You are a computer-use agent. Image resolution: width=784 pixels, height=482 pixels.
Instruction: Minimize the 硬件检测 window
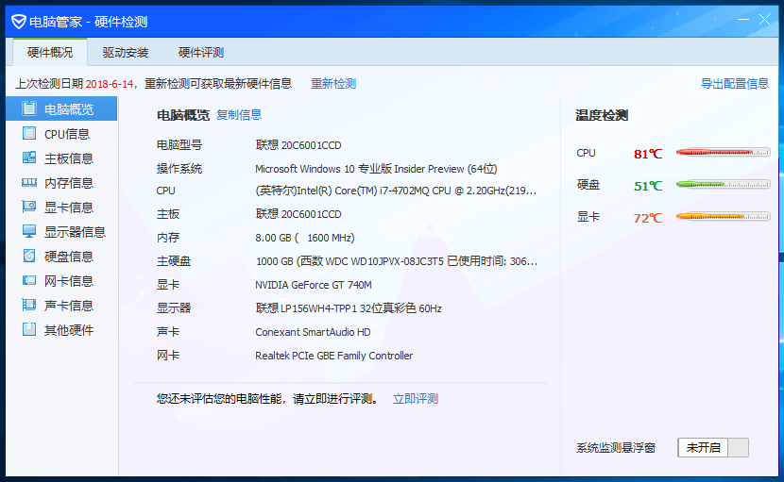click(x=743, y=20)
